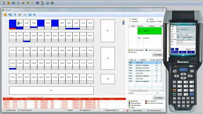The height and width of the screenshot is (114, 203).
Task: Switch to Modo operacion radio button
Action: click(148, 111)
